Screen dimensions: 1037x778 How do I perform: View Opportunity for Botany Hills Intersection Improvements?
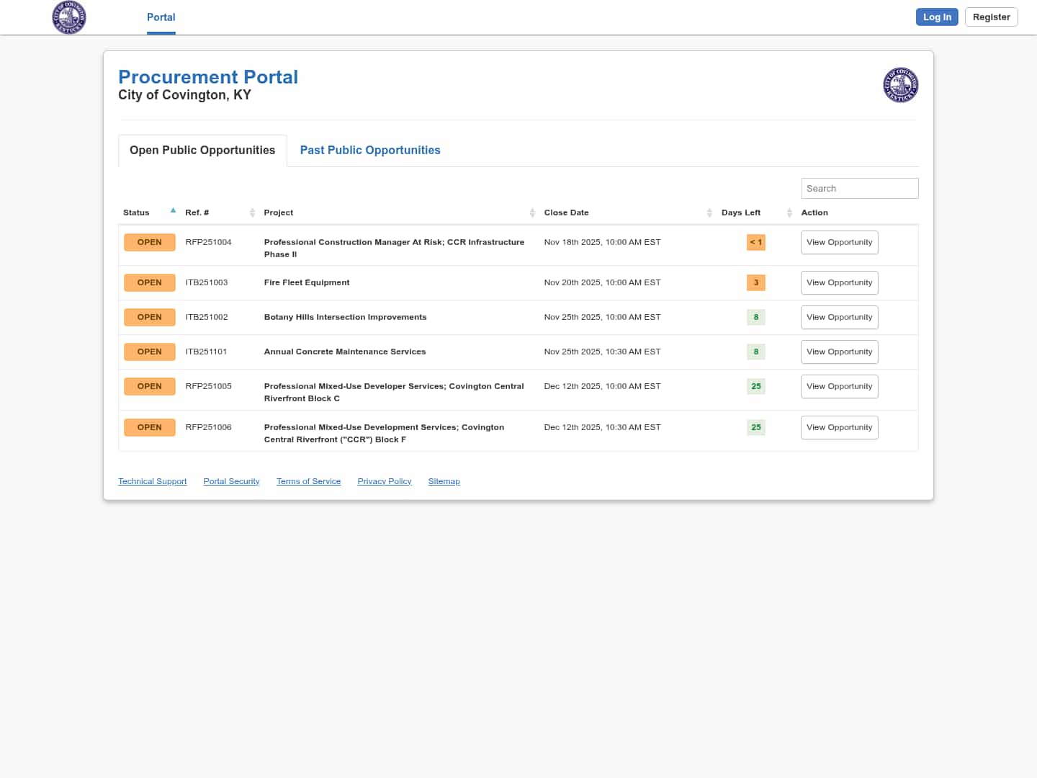839,317
